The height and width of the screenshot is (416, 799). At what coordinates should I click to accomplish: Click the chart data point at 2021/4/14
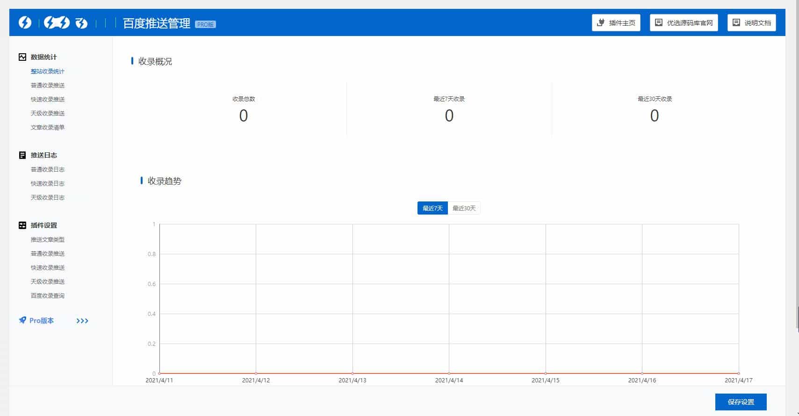coord(449,373)
